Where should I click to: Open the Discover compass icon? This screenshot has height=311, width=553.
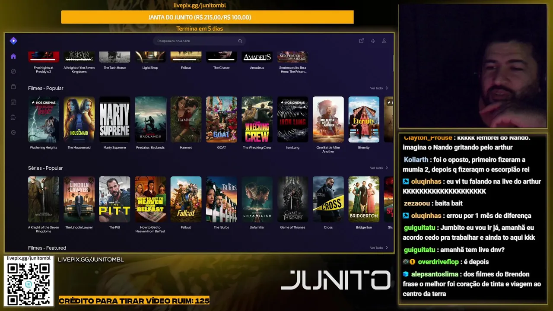point(13,71)
